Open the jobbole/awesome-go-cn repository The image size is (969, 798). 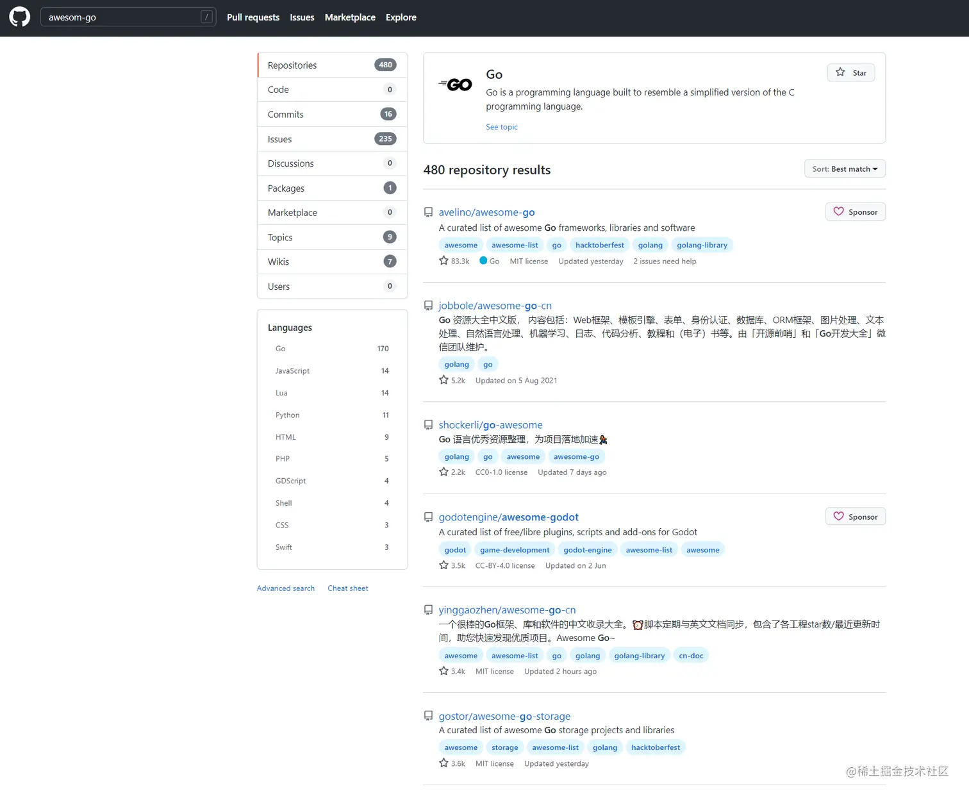pos(495,306)
